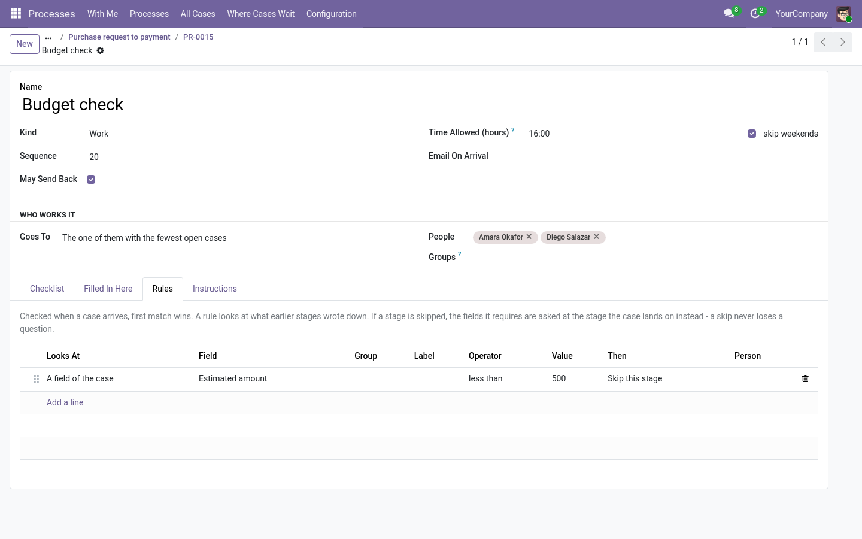Open the All Cases menu
Image resolution: width=862 pixels, height=539 pixels.
[198, 14]
